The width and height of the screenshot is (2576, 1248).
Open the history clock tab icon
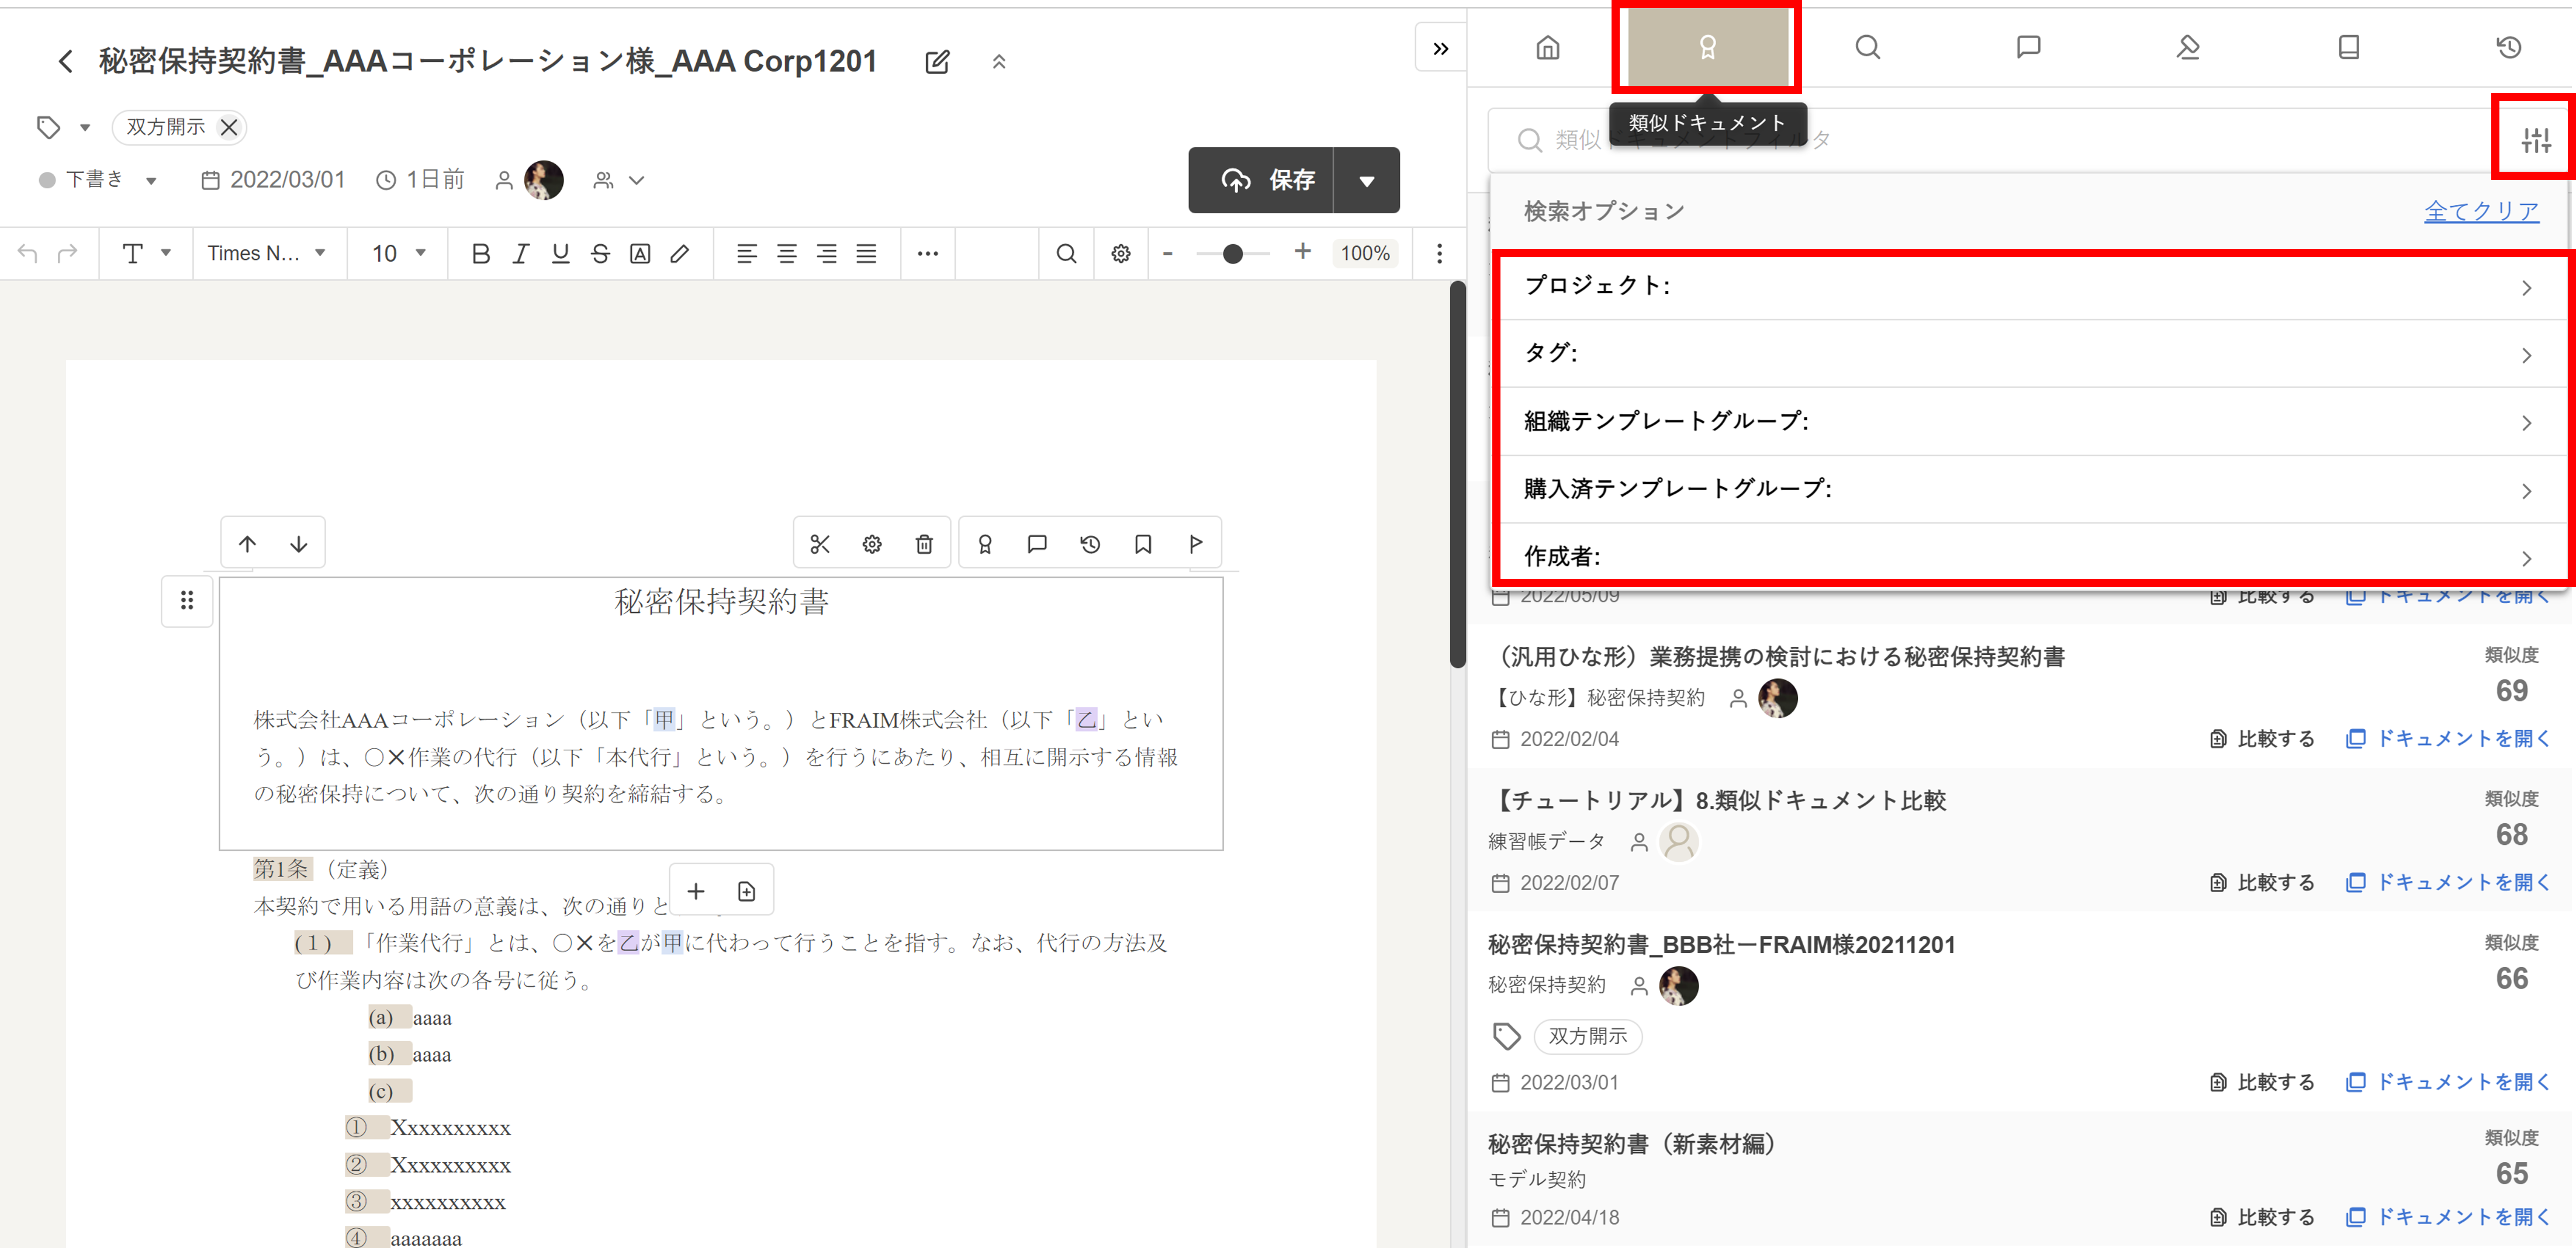(x=2508, y=47)
